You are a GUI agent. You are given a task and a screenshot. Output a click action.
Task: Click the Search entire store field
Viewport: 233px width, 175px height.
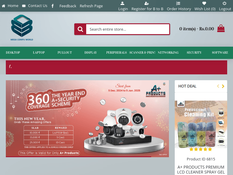pos(128,29)
